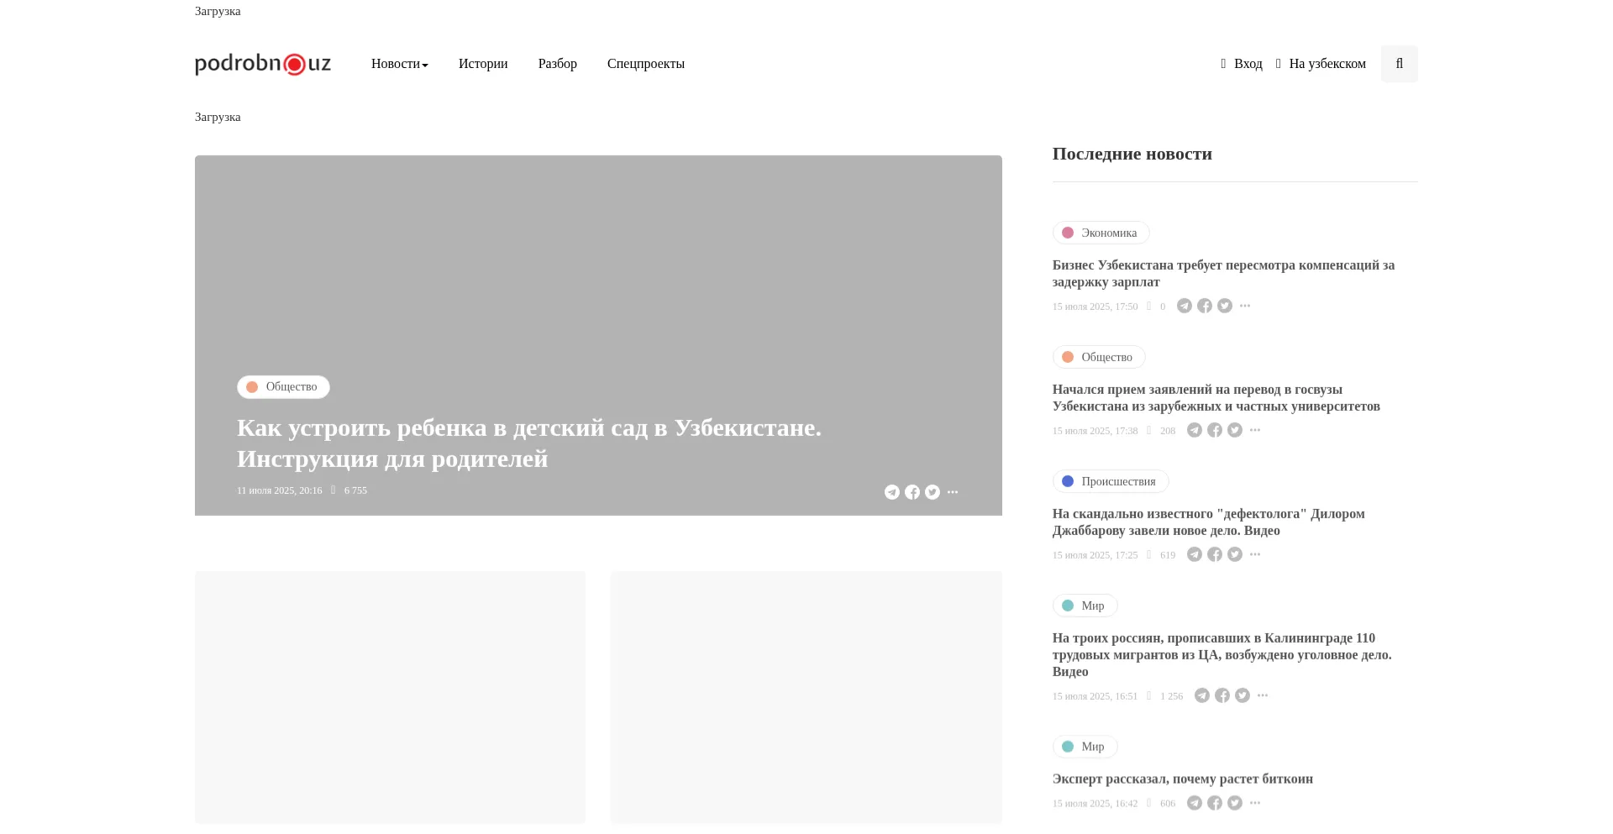Screen dimensions: 1613x834
Task: Switch language via На узбекском
Action: (x=1321, y=64)
